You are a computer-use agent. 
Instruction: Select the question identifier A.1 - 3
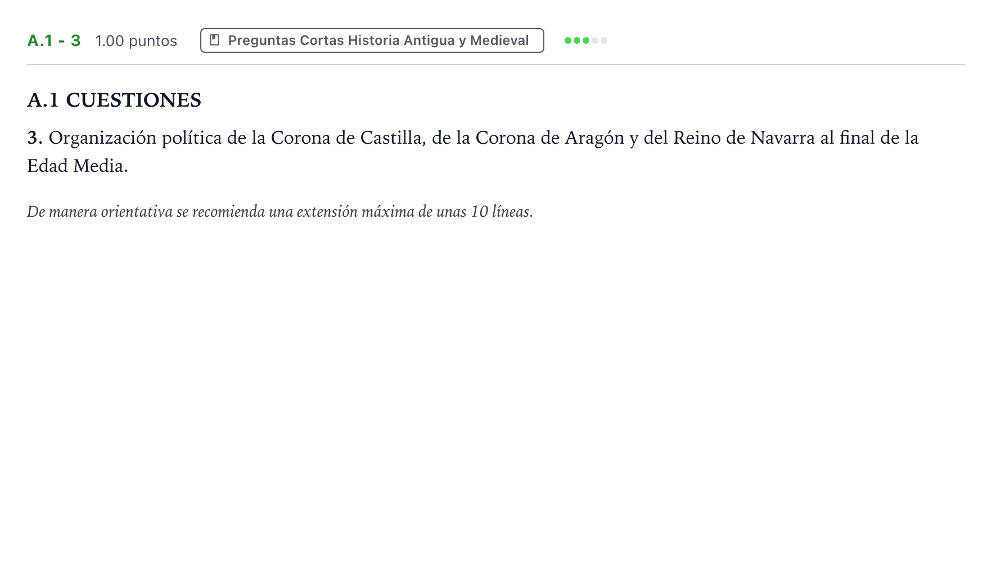point(54,40)
